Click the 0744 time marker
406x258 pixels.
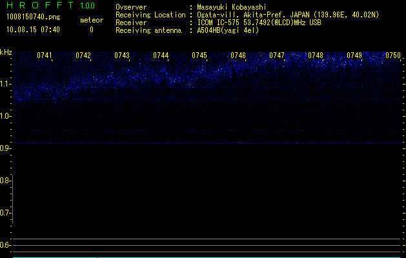[x=161, y=55]
